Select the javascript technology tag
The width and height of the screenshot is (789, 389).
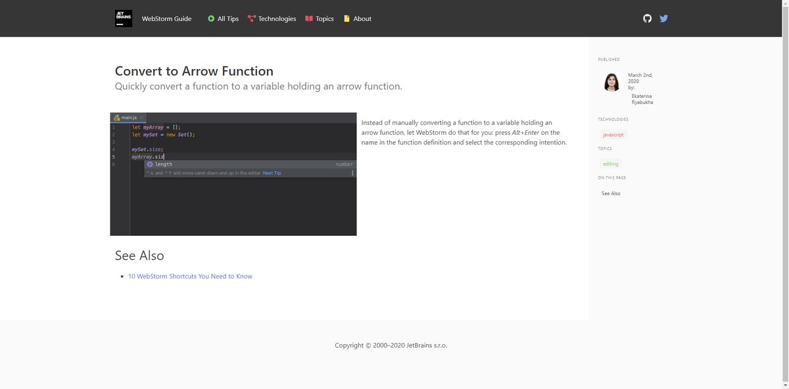(614, 135)
